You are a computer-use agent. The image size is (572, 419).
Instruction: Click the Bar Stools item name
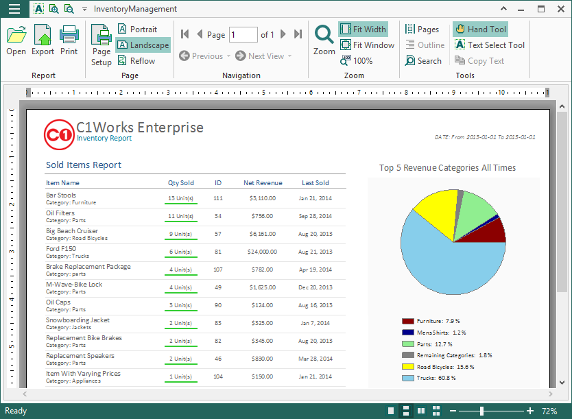(x=61, y=195)
